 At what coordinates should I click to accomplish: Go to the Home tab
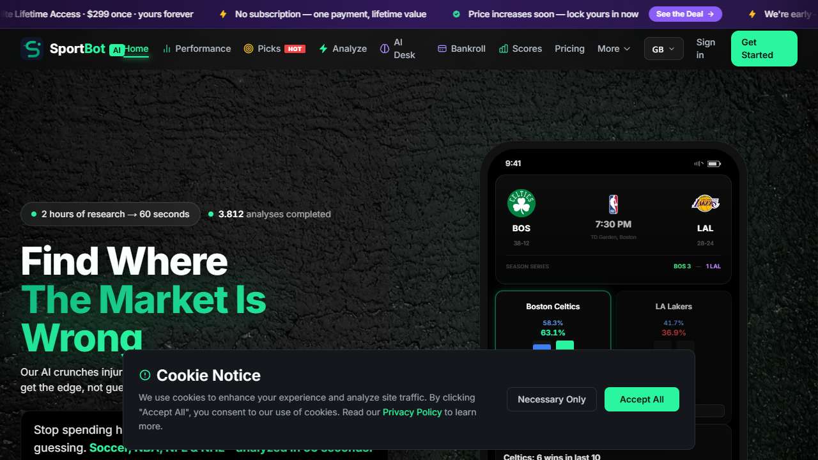click(x=136, y=49)
